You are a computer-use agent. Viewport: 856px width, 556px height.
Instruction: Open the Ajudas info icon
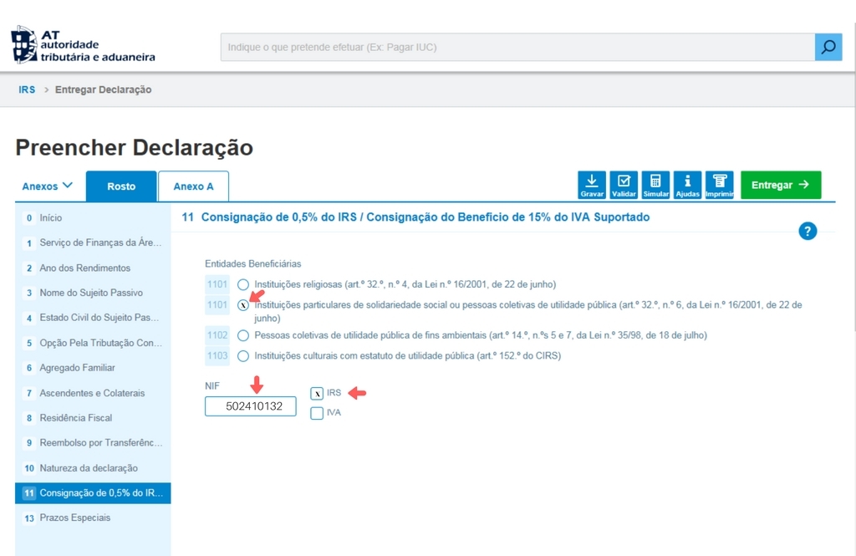tap(687, 185)
